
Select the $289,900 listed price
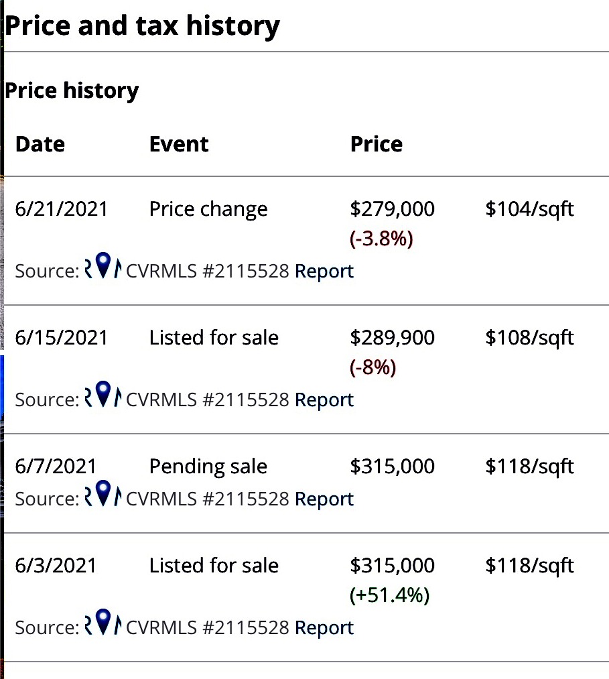tap(392, 338)
